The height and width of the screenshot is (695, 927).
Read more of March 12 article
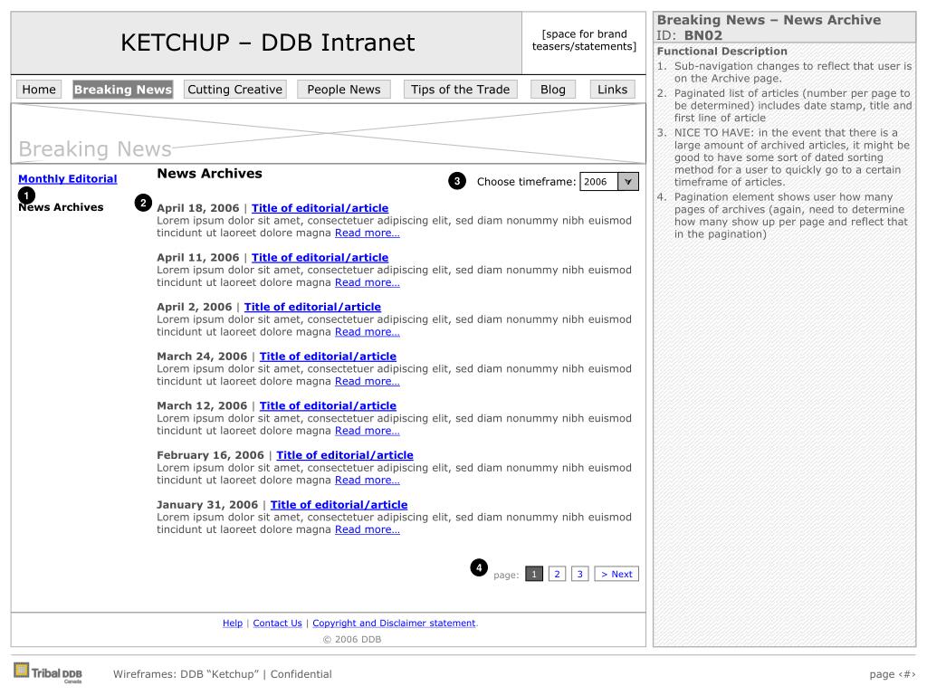[368, 431]
